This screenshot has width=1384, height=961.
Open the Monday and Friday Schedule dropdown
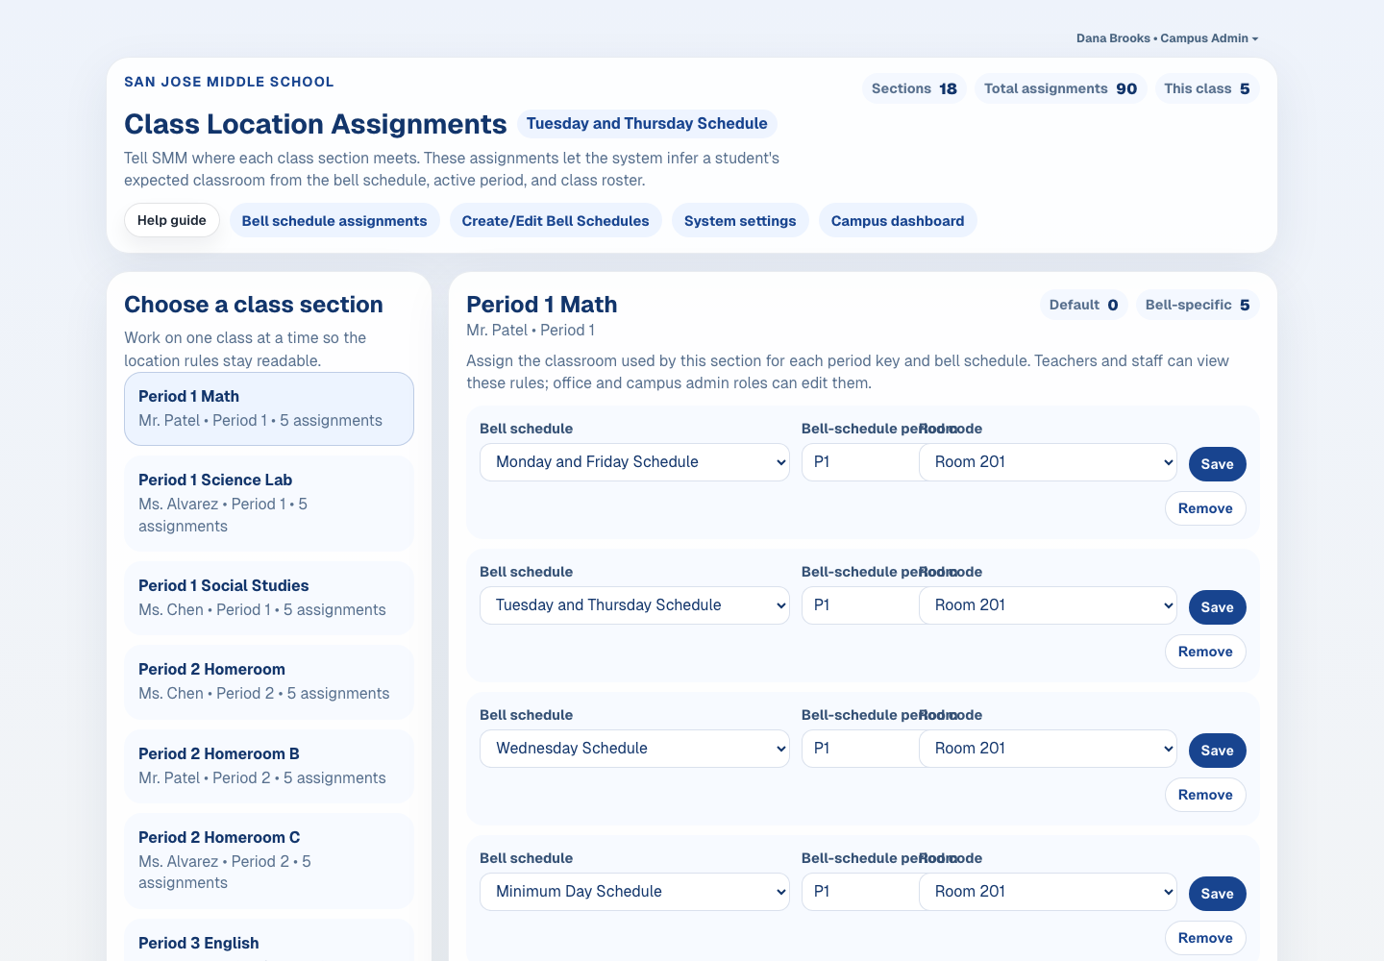coord(634,462)
